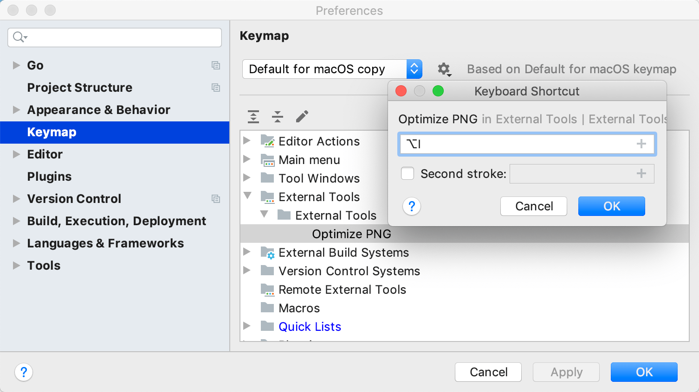Open the Default for macOS copy dropdown

pyautogui.click(x=414, y=69)
